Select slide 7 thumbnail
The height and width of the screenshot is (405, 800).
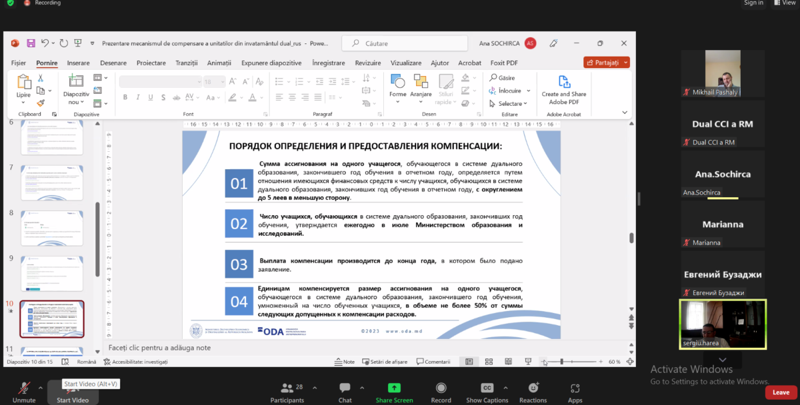[51, 183]
